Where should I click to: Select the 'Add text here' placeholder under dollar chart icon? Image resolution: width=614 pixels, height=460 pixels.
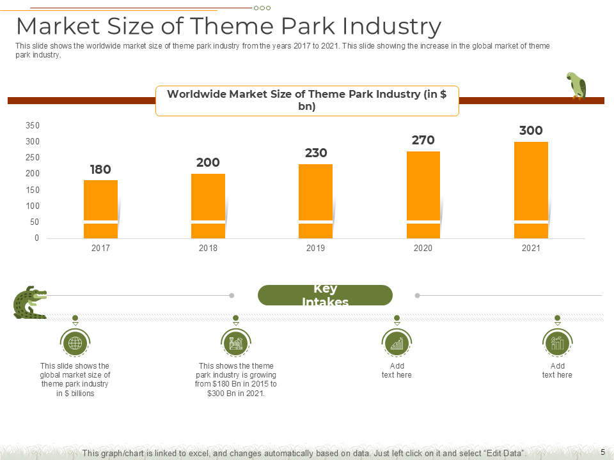557,371
